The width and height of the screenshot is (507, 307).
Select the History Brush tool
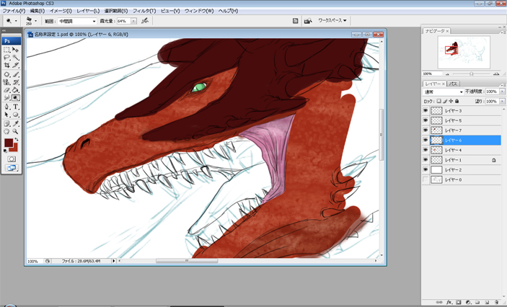(16, 82)
